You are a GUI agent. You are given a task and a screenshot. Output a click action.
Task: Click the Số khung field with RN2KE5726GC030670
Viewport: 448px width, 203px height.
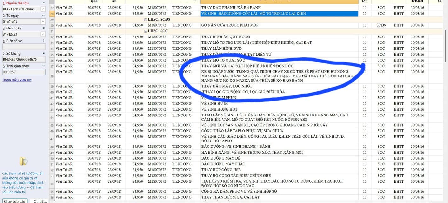point(24,59)
